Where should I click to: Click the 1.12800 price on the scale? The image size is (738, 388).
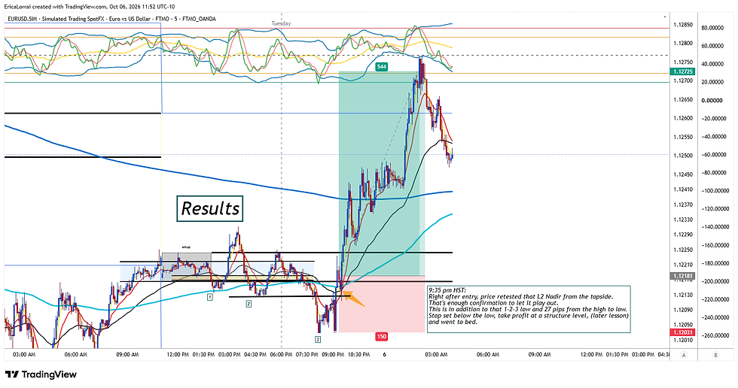tap(683, 43)
